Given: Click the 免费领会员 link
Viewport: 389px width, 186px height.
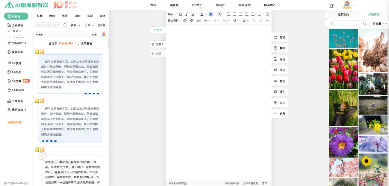Looking at the screenshot, I should coord(14,123).
